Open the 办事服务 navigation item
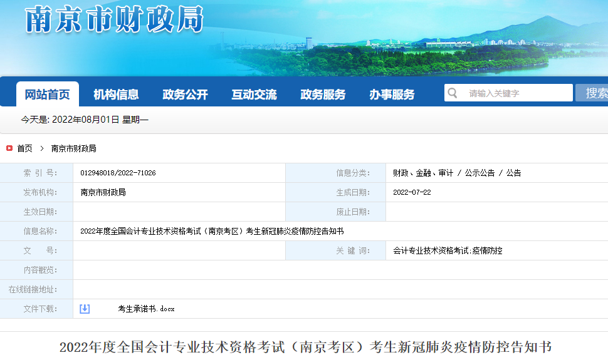608x360 pixels. (x=392, y=95)
